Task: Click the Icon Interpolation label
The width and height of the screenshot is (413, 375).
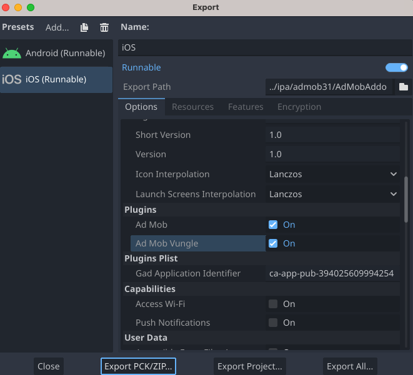Action: pos(172,174)
